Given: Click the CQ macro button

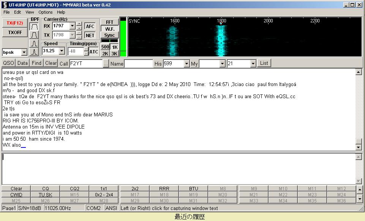Looking at the screenshot, I should click(45, 188).
